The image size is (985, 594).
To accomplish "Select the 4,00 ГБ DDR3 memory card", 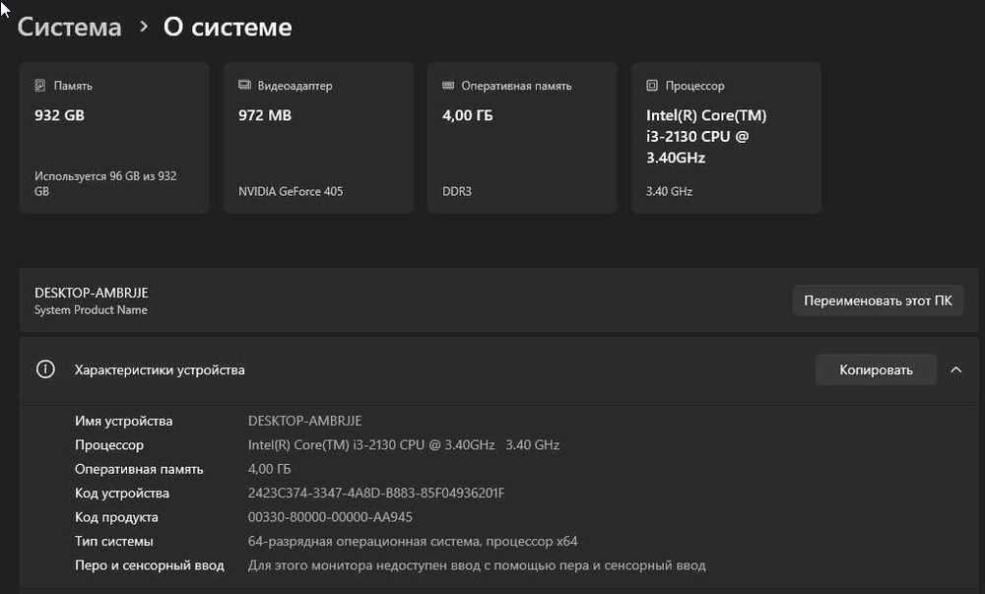I will click(522, 138).
